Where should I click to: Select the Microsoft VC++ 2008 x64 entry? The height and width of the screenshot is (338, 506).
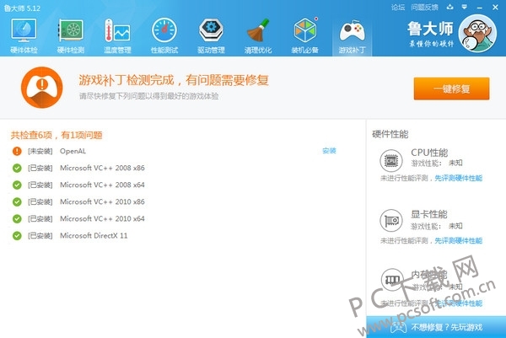(x=102, y=185)
